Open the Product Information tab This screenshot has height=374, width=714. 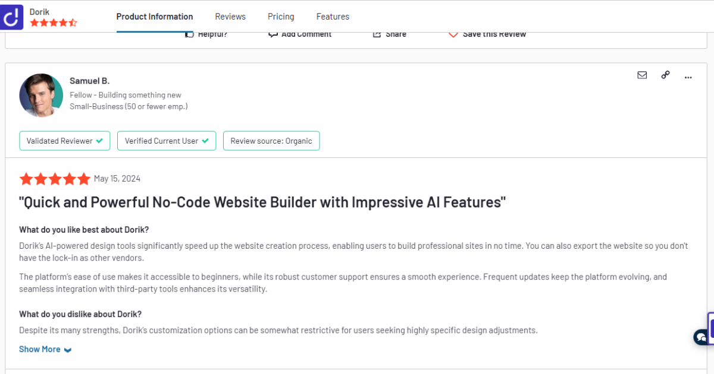pyautogui.click(x=155, y=17)
